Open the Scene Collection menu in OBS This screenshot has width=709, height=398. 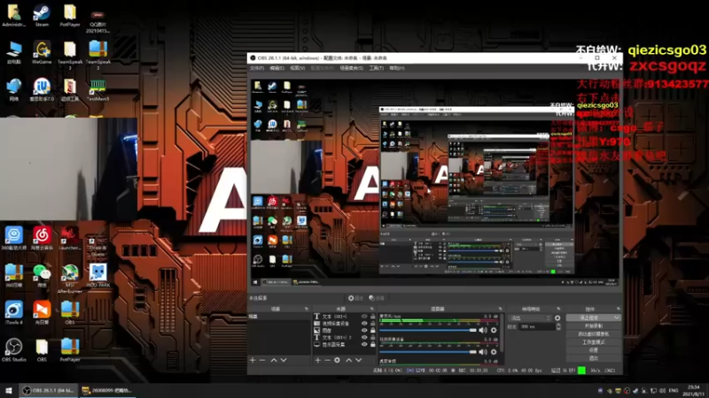click(x=351, y=68)
